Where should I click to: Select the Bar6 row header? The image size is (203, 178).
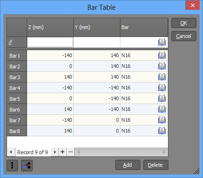[x=17, y=110]
